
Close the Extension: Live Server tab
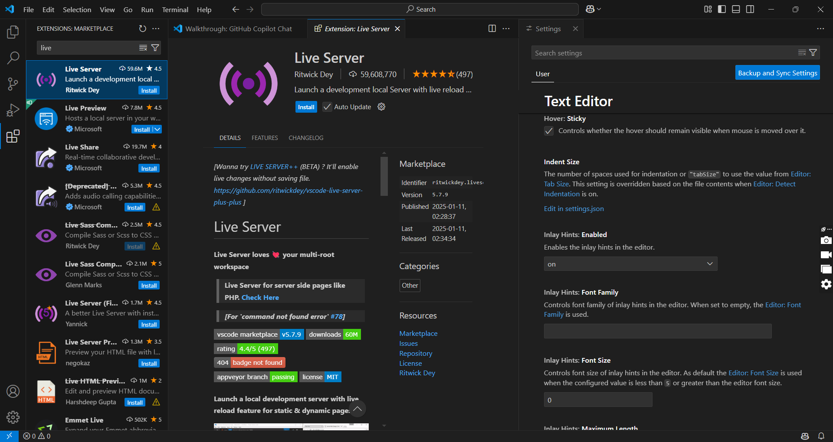397,29
